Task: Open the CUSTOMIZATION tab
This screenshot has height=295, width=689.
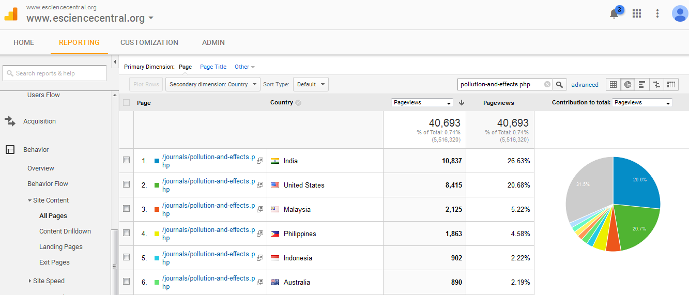Action: (x=149, y=42)
